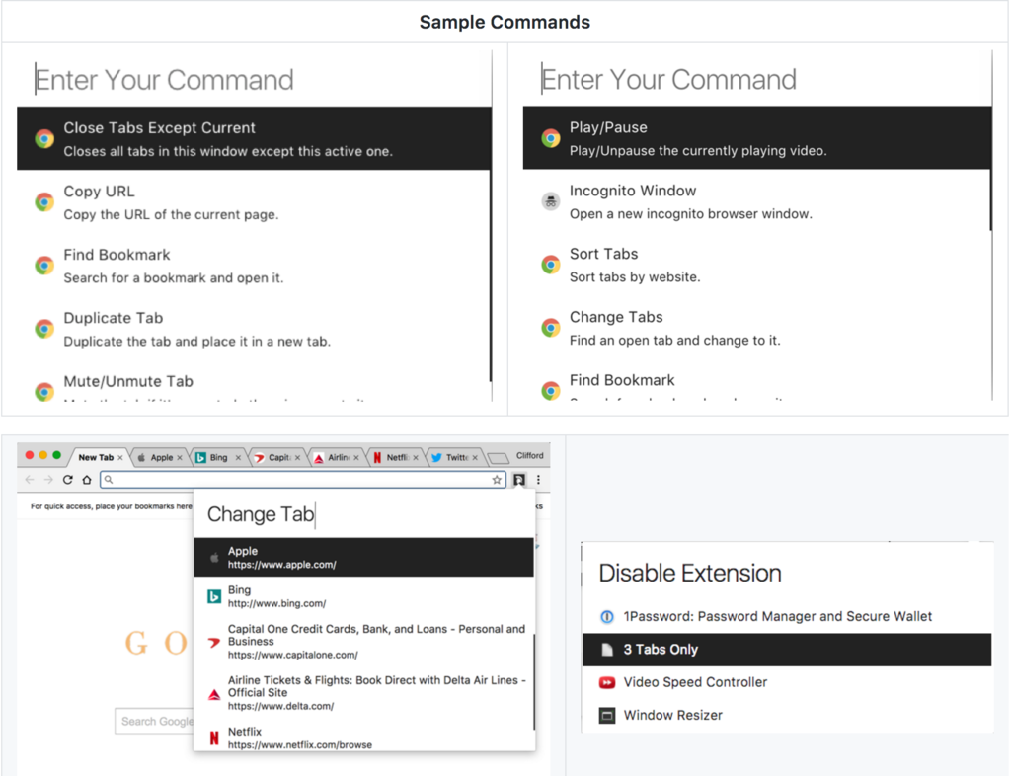
Task: Switch to the Bing browser tab
Action: pos(218,458)
